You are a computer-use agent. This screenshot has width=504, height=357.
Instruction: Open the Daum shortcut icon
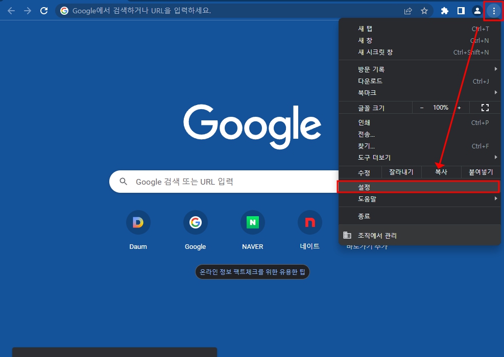point(138,222)
